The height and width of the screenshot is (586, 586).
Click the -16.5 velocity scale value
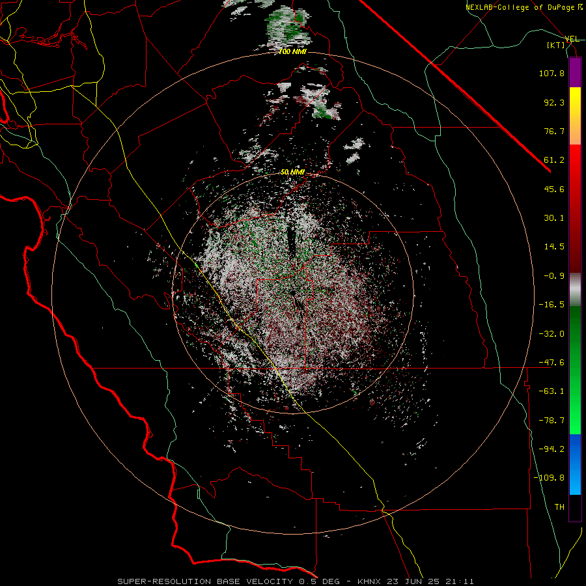pyautogui.click(x=551, y=305)
